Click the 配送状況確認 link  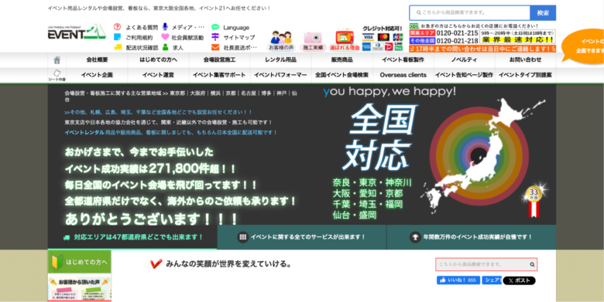click(142, 48)
